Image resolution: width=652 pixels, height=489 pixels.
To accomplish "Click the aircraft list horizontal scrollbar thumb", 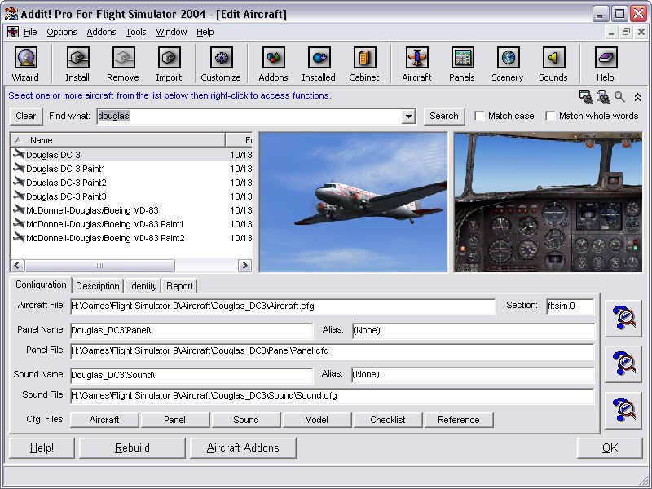I will click(99, 266).
